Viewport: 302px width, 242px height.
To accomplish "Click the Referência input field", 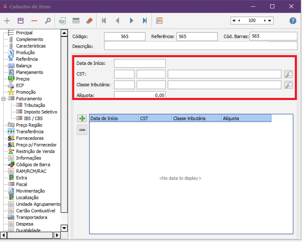I will pyautogui.click(x=197, y=36).
